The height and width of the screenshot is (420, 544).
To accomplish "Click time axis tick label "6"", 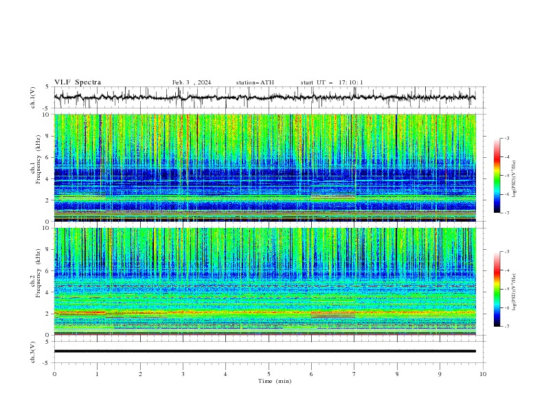I will tap(311, 374).
